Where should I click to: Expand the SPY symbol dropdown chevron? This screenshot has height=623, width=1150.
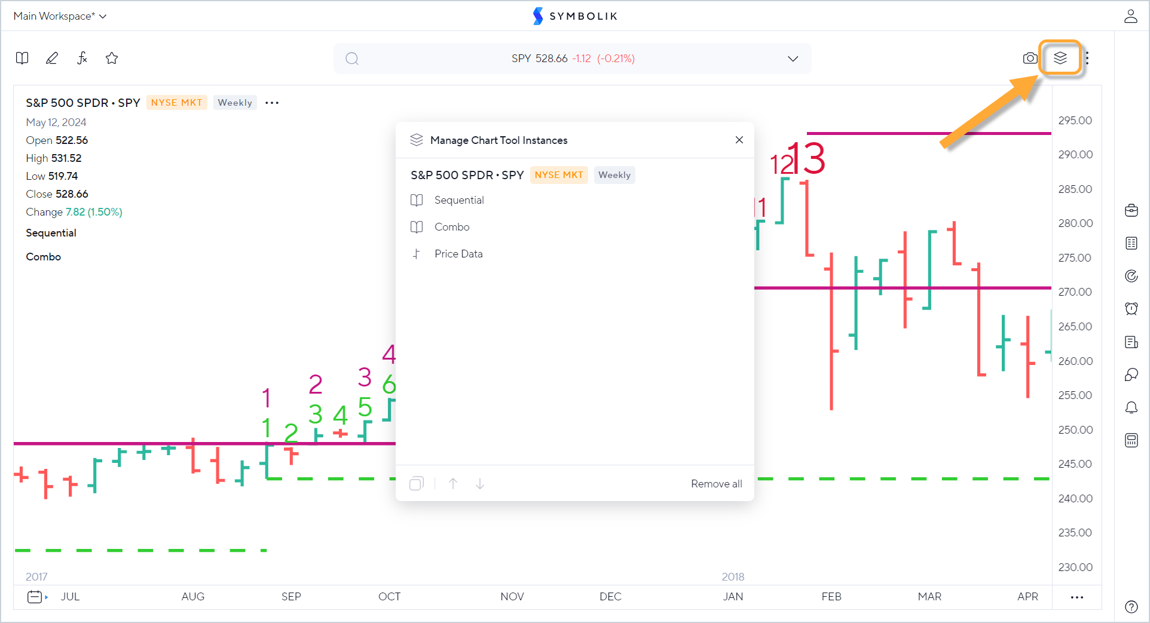(x=793, y=59)
